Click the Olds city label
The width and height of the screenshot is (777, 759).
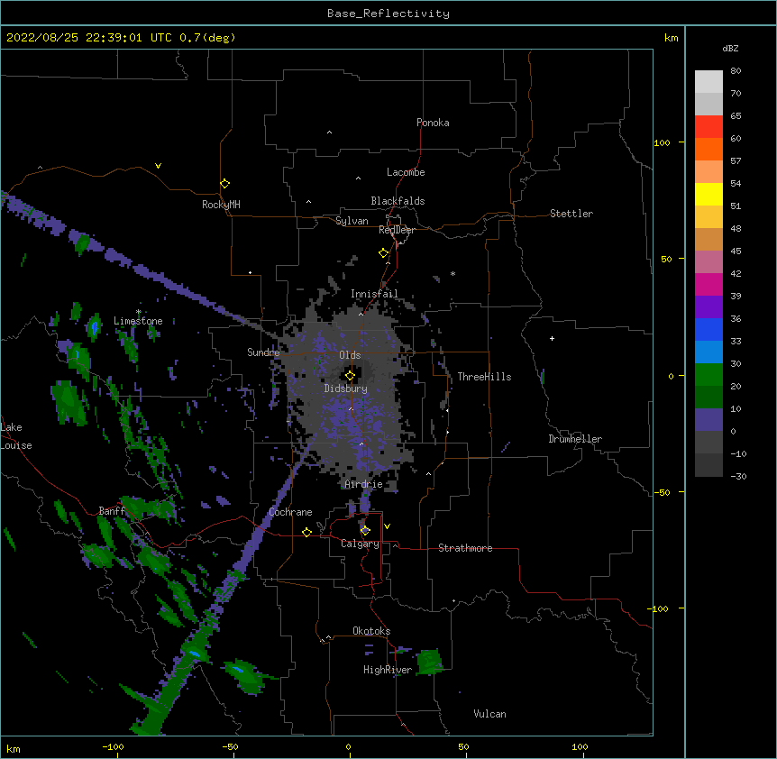350,355
